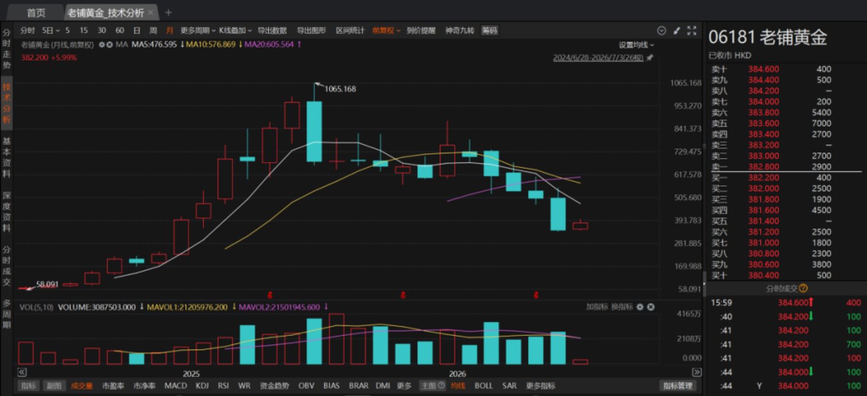Click the date range 2024/6/28-2026/7/3 link
The height and width of the screenshot is (396, 867).
click(598, 58)
